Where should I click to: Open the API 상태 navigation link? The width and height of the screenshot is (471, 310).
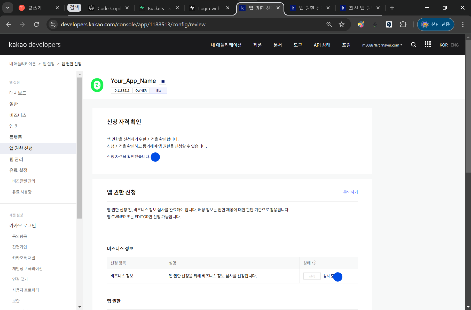pyautogui.click(x=322, y=45)
